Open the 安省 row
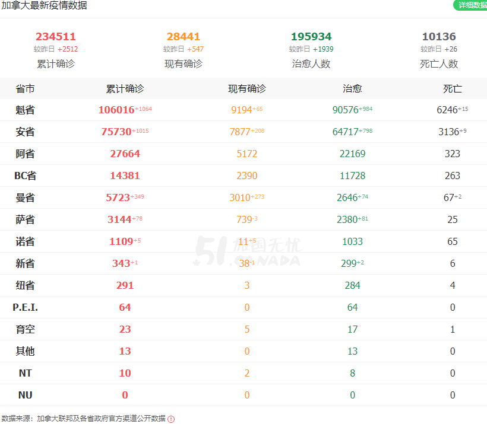487x424 pixels. [x=243, y=132]
